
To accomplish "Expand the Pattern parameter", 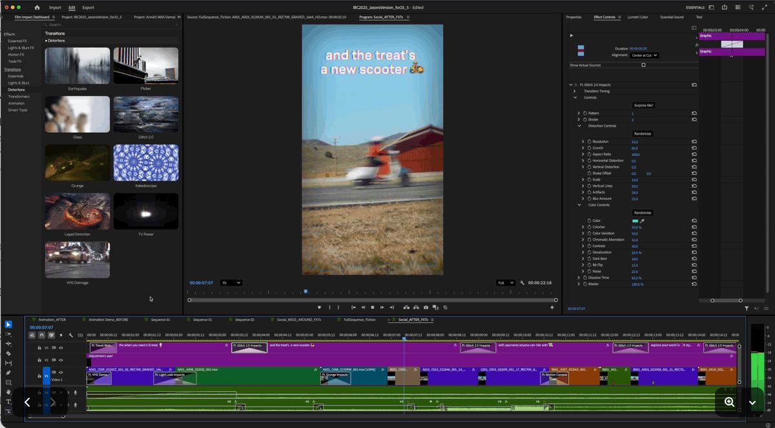I will pyautogui.click(x=579, y=113).
